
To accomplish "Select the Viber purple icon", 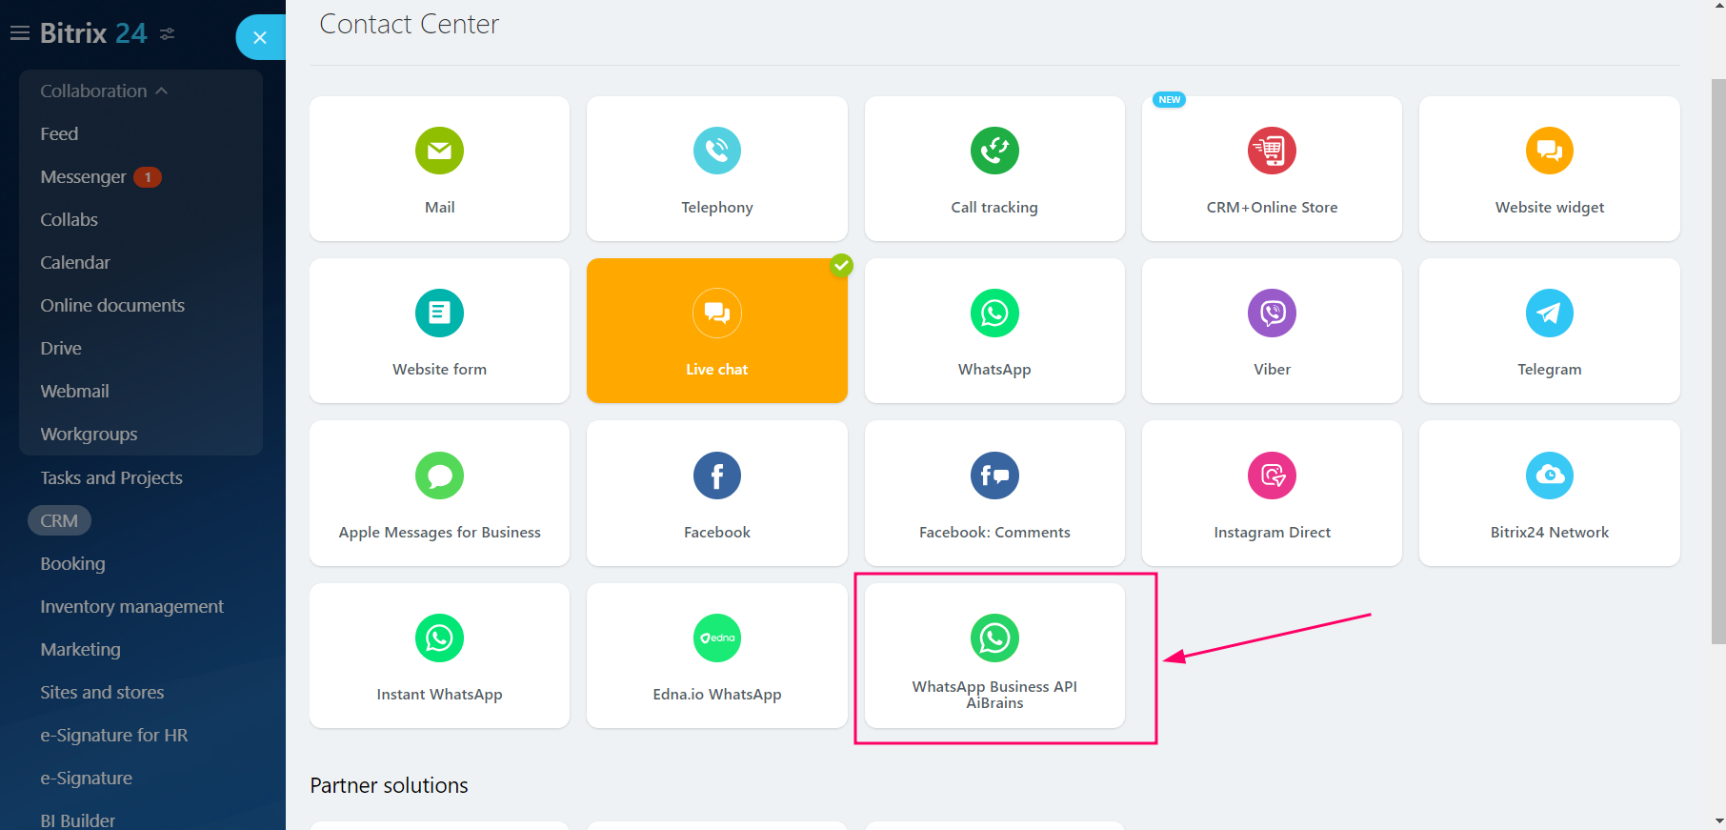I will (x=1272, y=313).
